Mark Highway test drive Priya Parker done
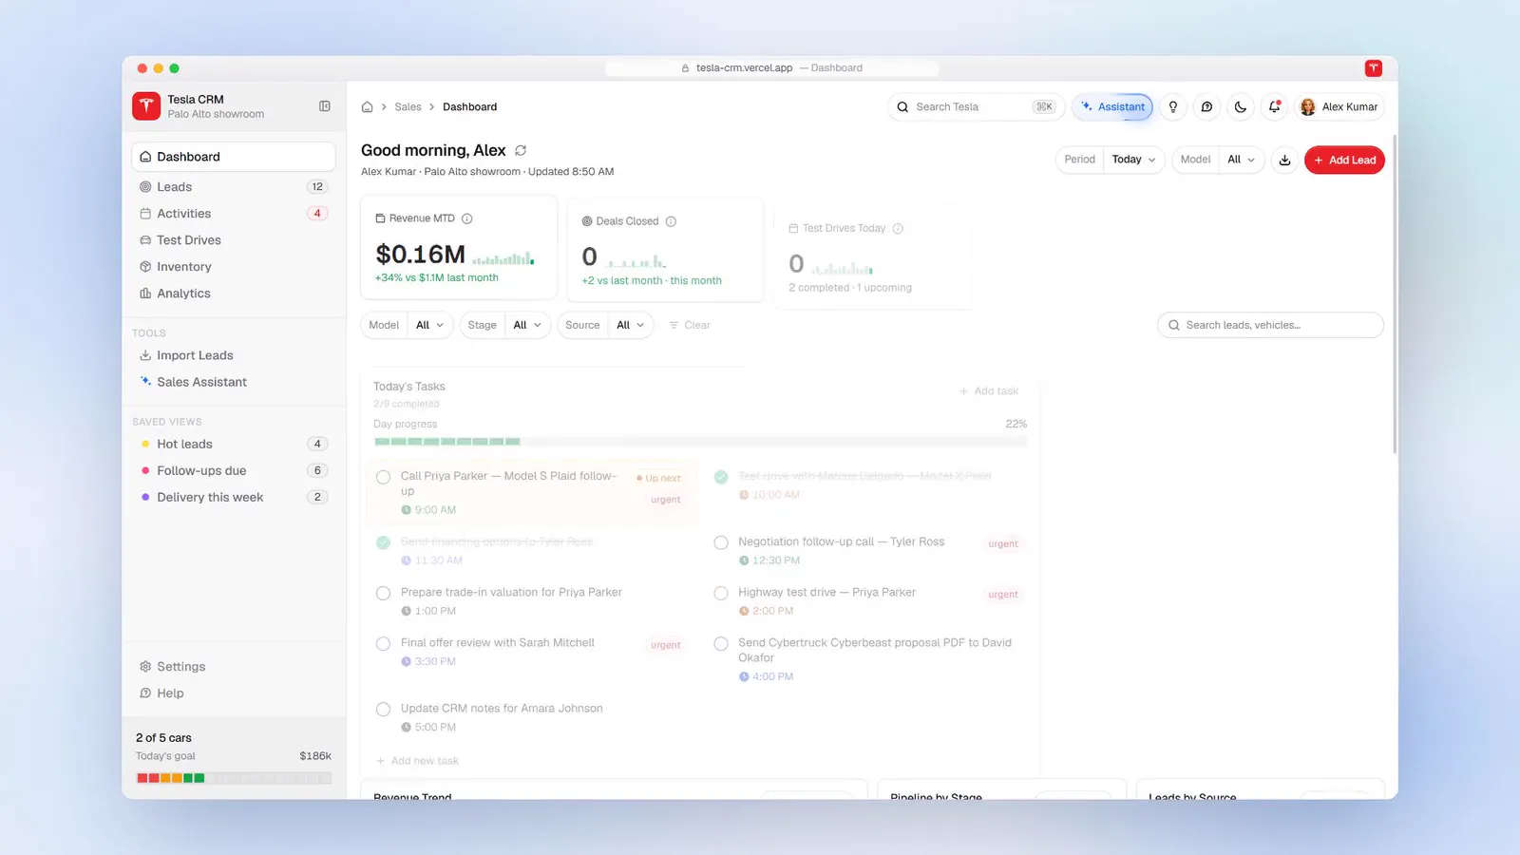This screenshot has width=1520, height=855. point(721,593)
